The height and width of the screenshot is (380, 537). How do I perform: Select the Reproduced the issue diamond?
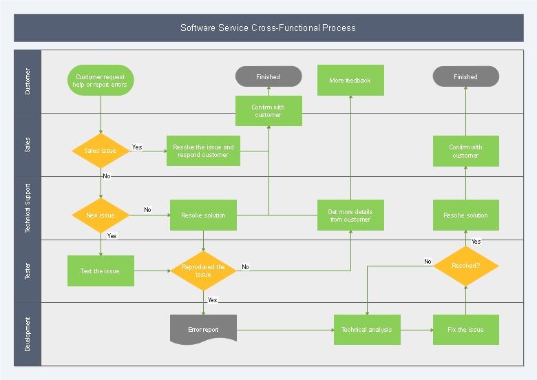[203, 271]
